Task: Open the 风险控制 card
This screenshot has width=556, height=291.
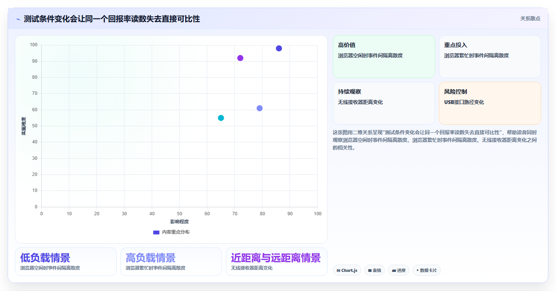Action: coord(490,103)
